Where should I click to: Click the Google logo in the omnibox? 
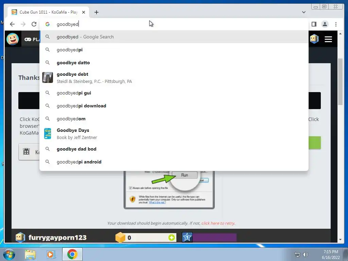[48, 24]
